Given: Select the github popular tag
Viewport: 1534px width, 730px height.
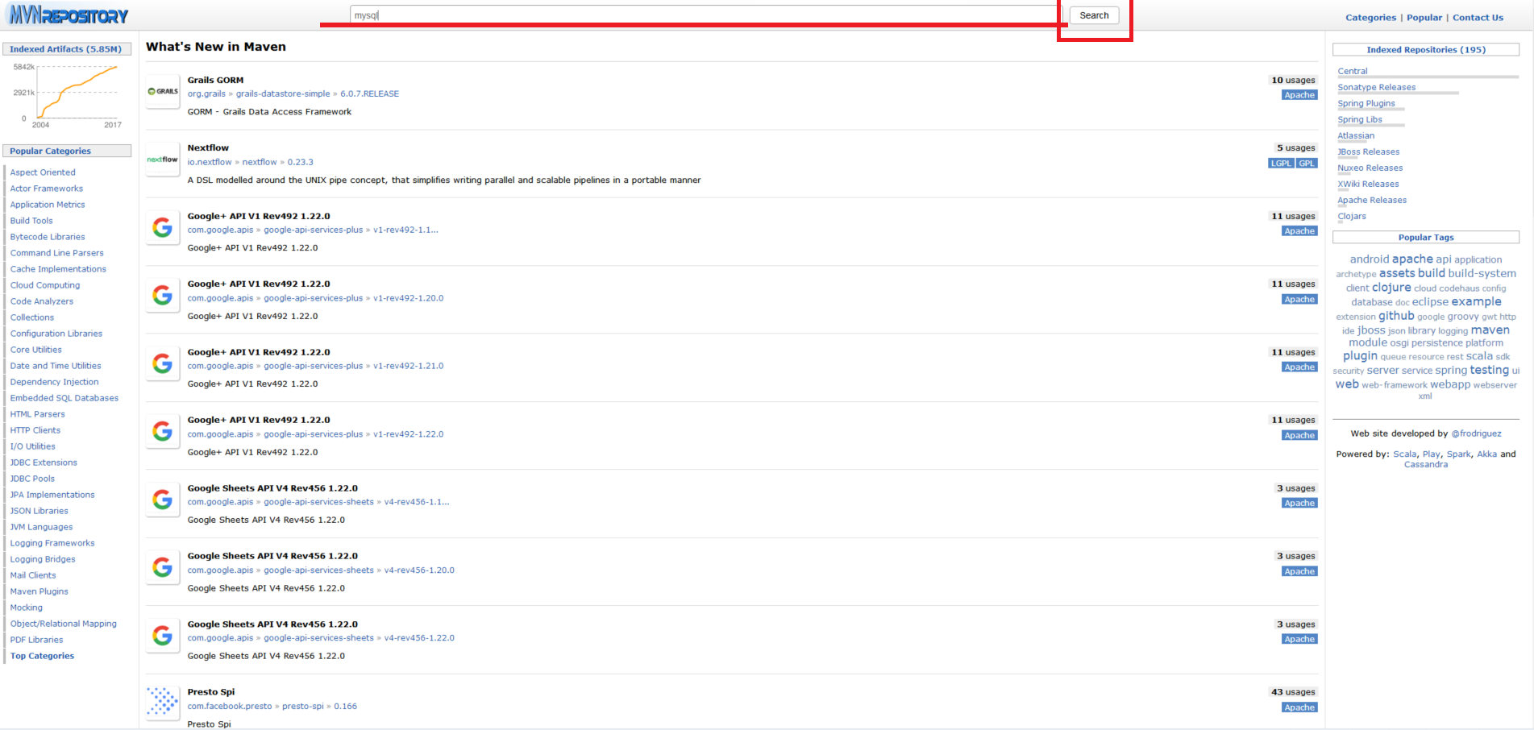Looking at the screenshot, I should coord(1396,316).
